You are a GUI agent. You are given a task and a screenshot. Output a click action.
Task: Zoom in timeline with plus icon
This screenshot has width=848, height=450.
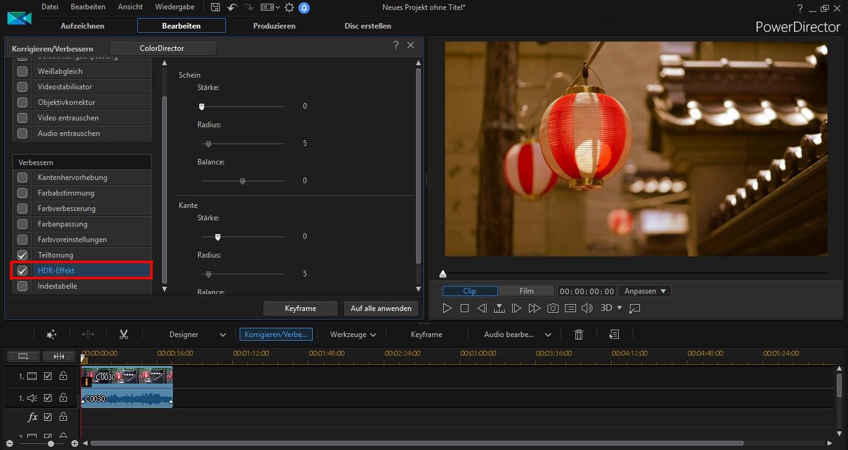click(74, 444)
